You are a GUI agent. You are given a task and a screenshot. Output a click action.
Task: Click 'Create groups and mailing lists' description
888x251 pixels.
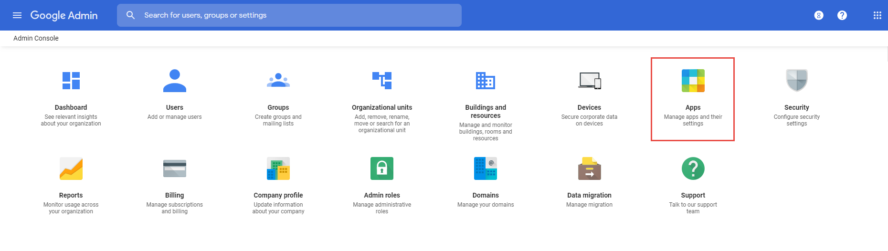(x=278, y=120)
